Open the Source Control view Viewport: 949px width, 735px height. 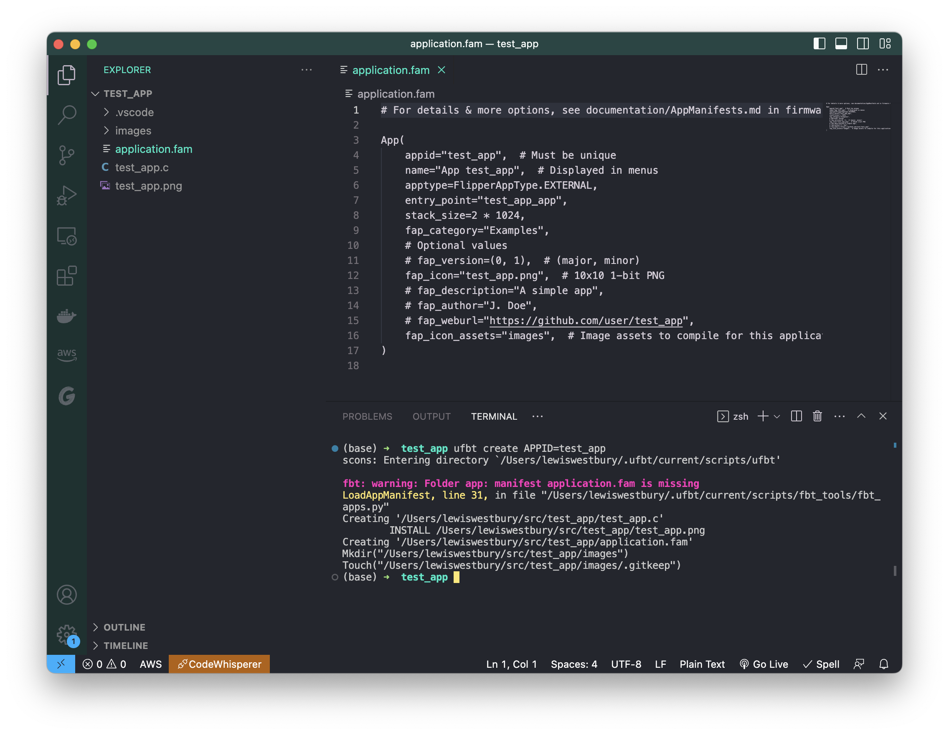coord(66,155)
